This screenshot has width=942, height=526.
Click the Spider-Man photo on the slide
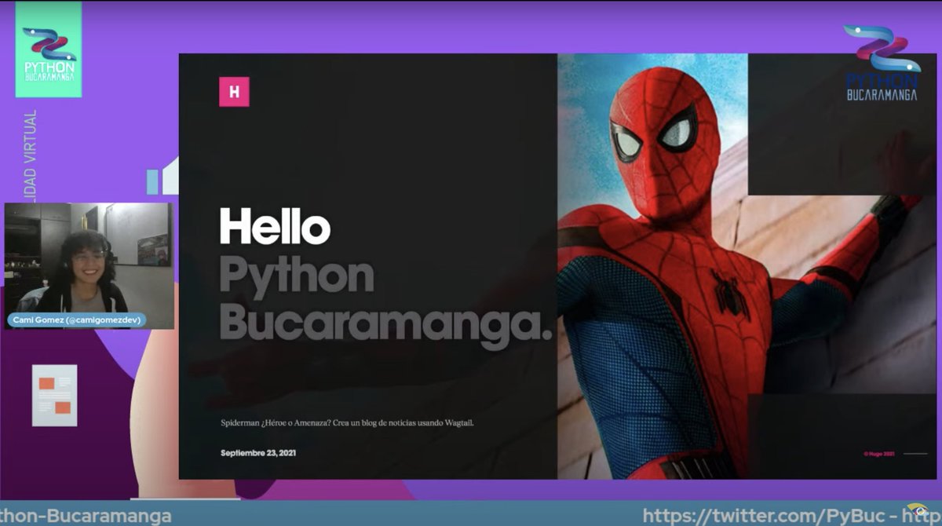click(x=746, y=266)
